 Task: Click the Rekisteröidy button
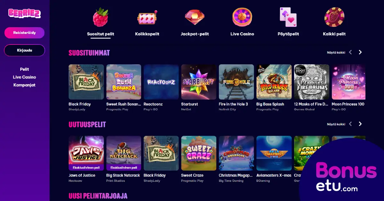click(24, 33)
